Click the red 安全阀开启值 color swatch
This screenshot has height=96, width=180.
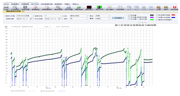tap(173, 15)
